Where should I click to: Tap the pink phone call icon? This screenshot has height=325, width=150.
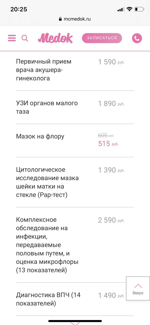pos(137,38)
